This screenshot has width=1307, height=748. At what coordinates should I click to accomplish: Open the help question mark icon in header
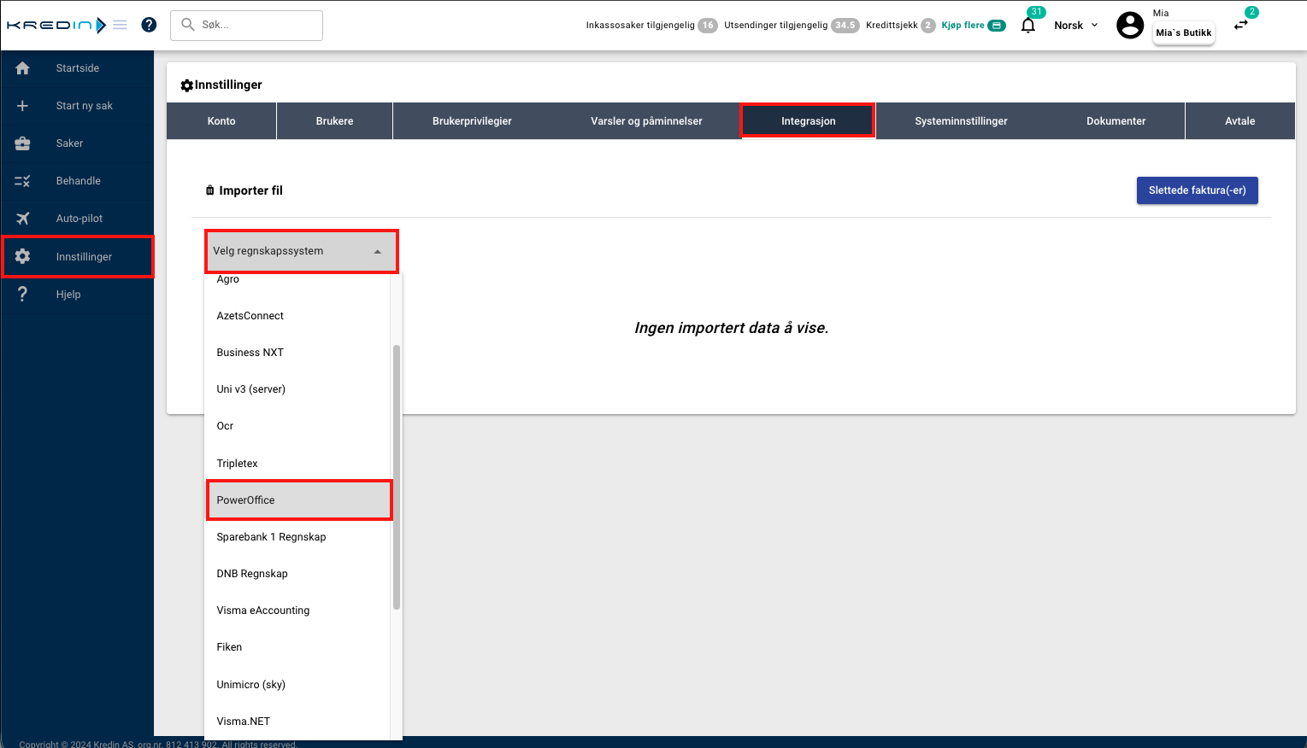coord(149,25)
